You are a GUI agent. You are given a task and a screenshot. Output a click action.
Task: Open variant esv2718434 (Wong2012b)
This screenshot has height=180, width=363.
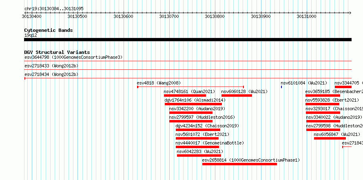51,75
